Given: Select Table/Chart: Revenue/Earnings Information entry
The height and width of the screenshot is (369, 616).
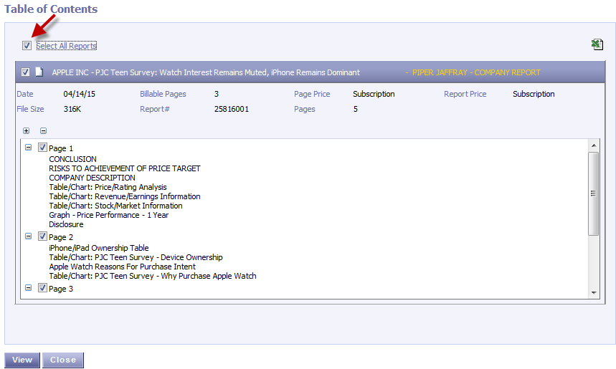Looking at the screenshot, I should pyautogui.click(x=125, y=196).
